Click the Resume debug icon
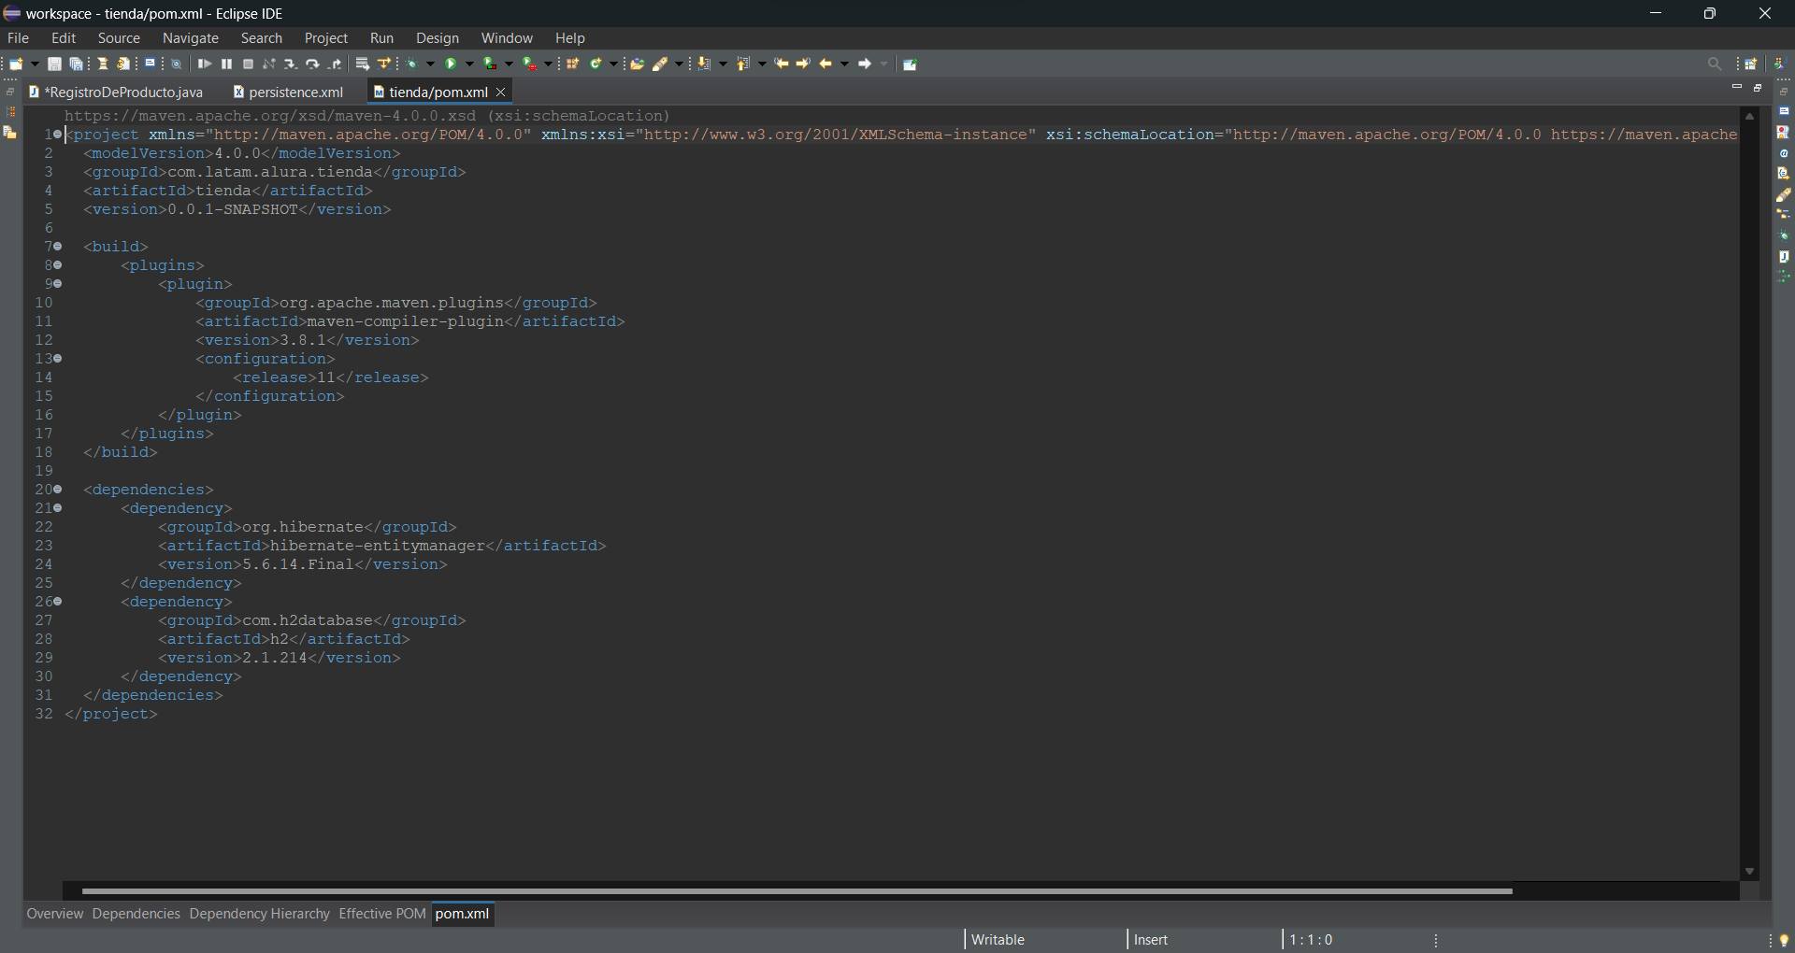This screenshot has width=1795, height=953. coord(205,64)
